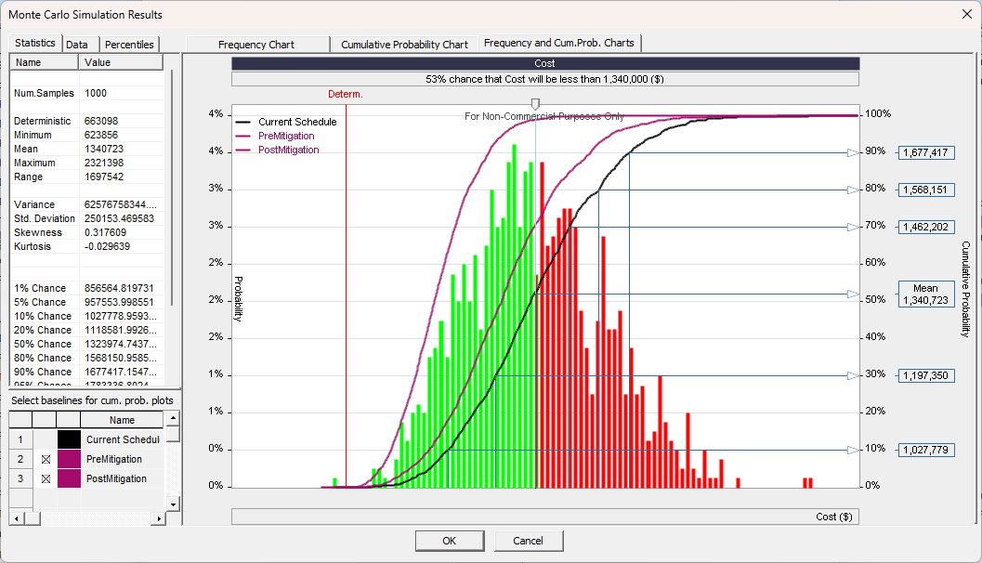Click the 80% percentile arrow marker

854,190
